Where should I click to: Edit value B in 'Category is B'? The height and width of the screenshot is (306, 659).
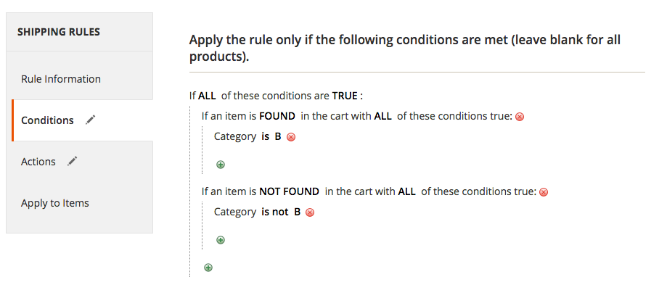(278, 136)
